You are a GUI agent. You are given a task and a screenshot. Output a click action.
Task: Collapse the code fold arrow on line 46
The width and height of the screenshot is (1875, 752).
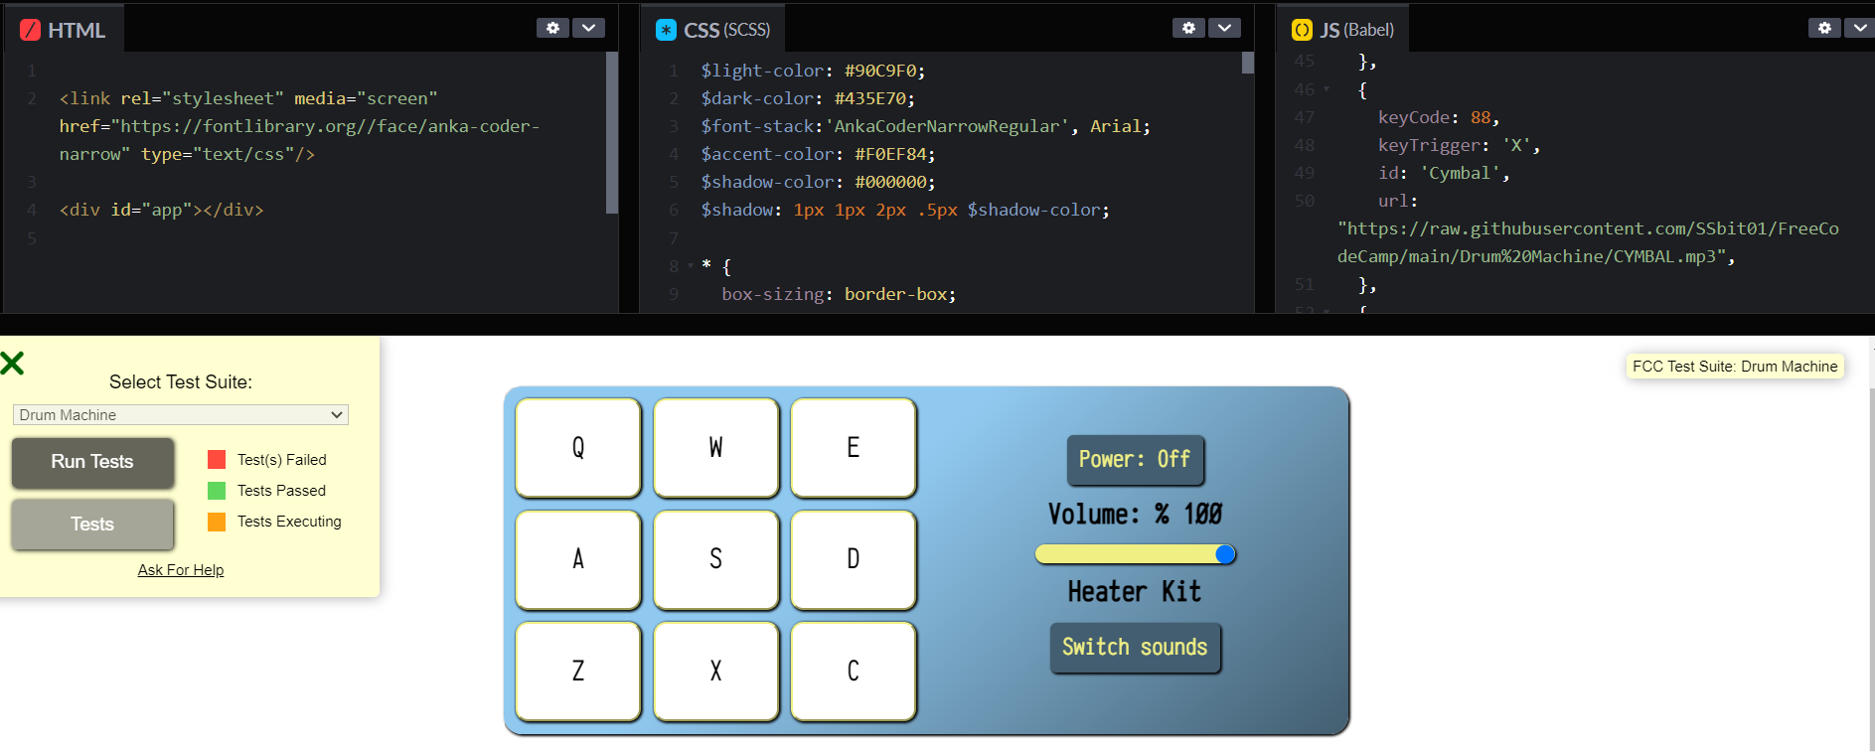pyautogui.click(x=1327, y=89)
